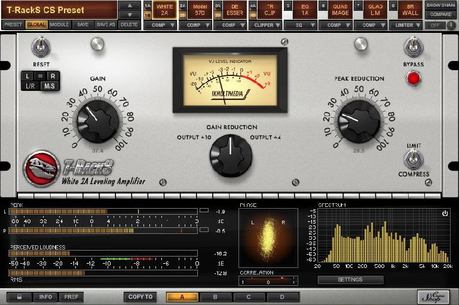Click the GAIN knob
This screenshot has height=305, width=459.
[98, 121]
